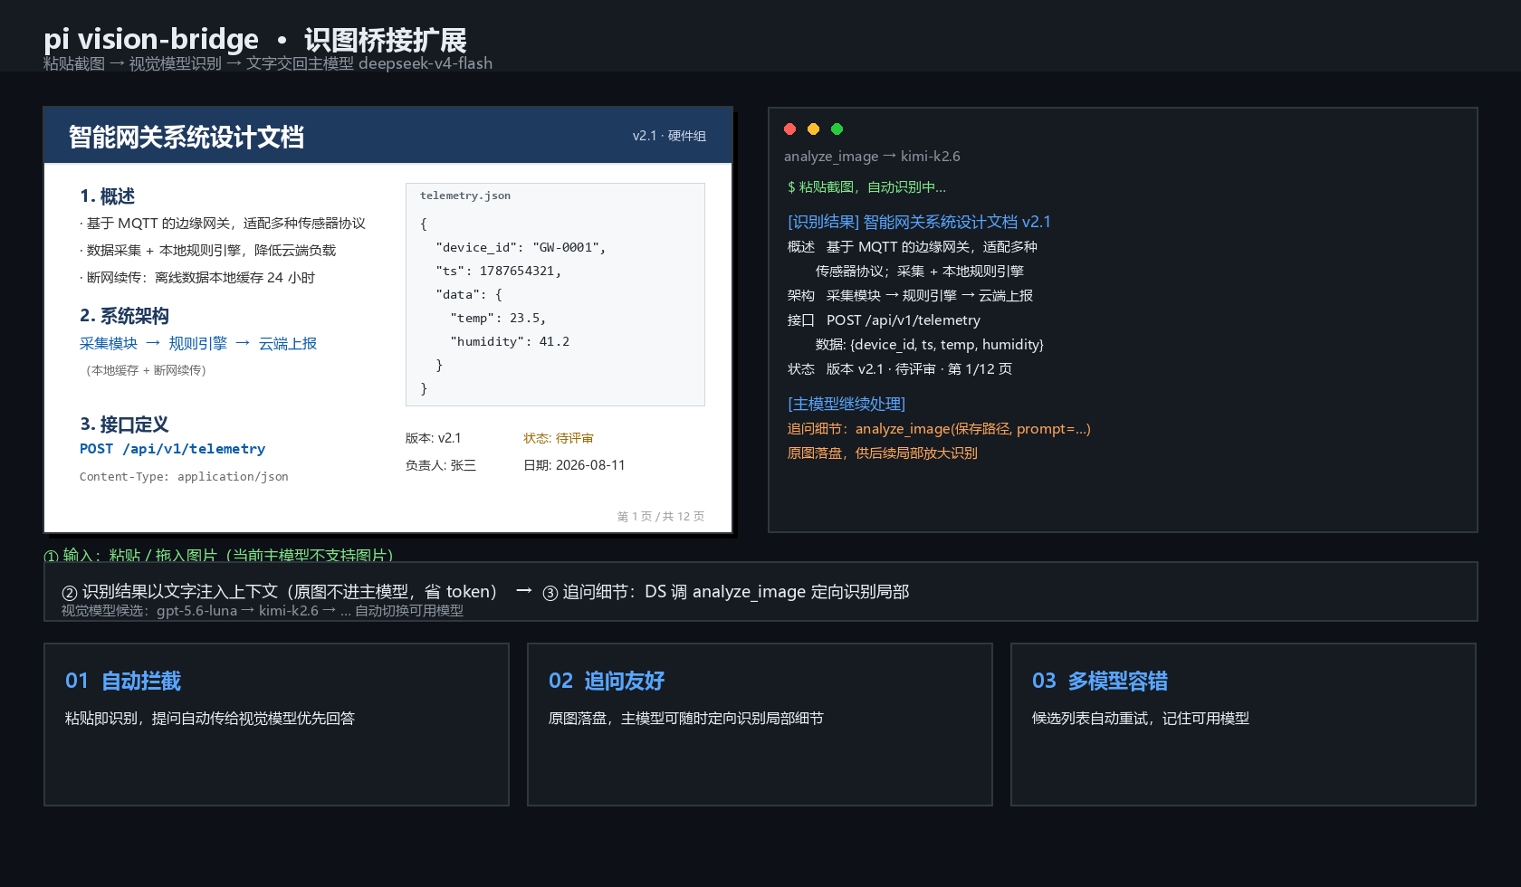1521x887 pixels.
Task: Click the orange "状态: 待评审" field
Action: coord(558,438)
